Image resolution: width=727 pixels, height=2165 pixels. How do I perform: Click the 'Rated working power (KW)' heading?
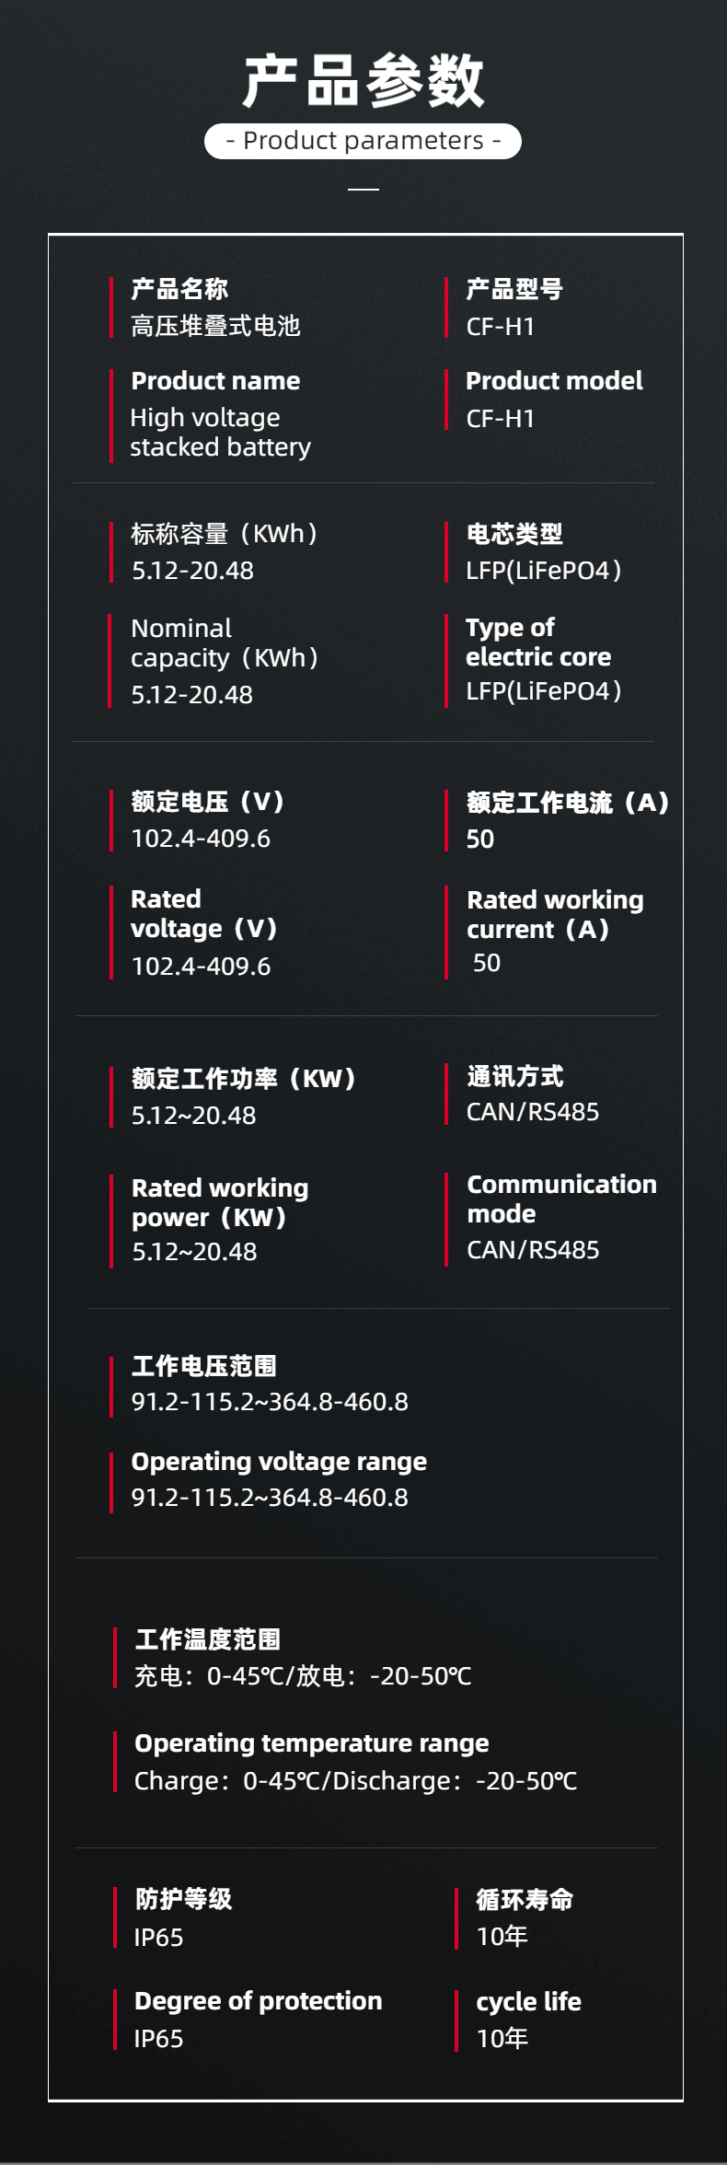(219, 1203)
